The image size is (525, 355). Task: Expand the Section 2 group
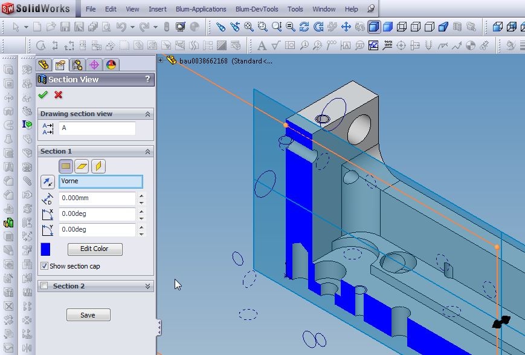147,286
